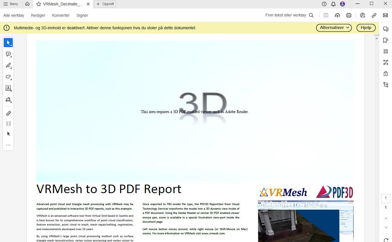Screen dimensions: 392x242
Task: Open the Comments panel on the right
Action: [x=386, y=29]
